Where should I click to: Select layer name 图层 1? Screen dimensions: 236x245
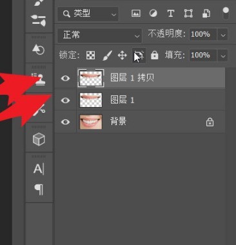pyautogui.click(x=123, y=100)
